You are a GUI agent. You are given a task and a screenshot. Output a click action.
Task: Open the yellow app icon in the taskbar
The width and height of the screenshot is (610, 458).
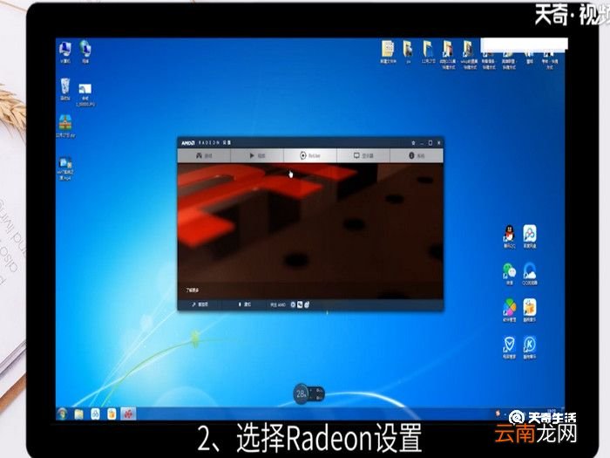(112, 414)
